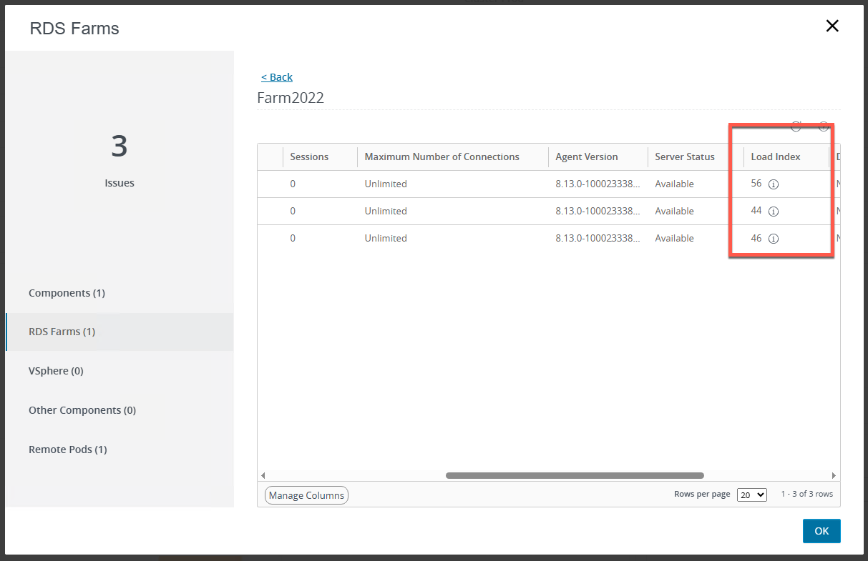The height and width of the screenshot is (561, 868).
Task: Click Sessions value 0 in Load Index 56 row
Action: [293, 184]
